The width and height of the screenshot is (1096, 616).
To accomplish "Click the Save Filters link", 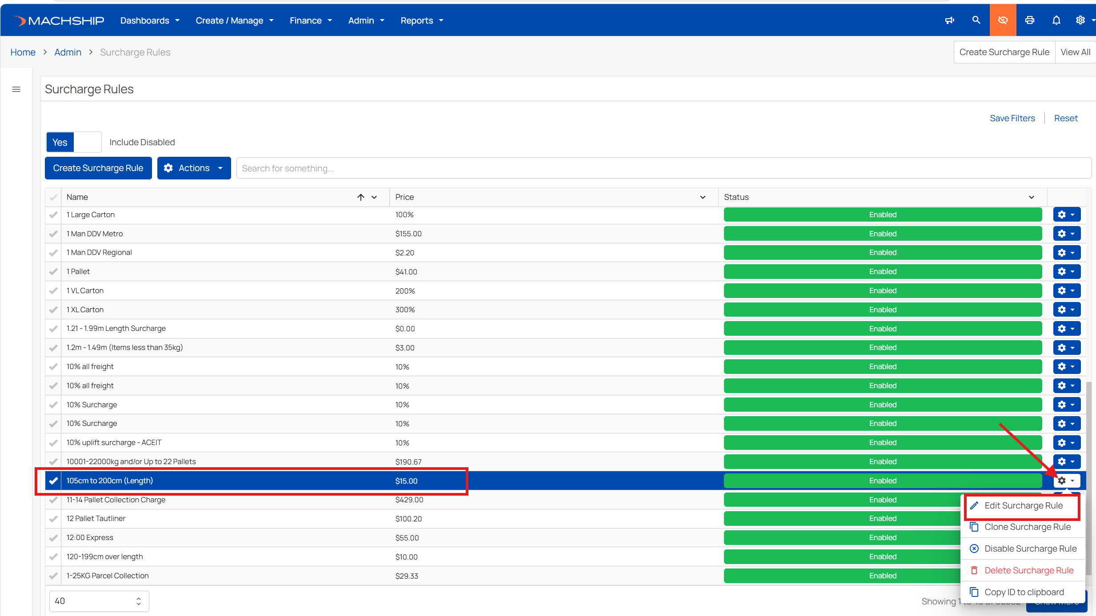I will [1012, 118].
